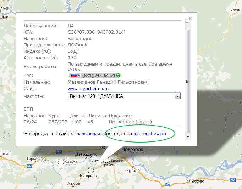The height and width of the screenshot is (189, 242).
Task: Click the M7 road badge near Гороховец
Action: click(29, 166)
